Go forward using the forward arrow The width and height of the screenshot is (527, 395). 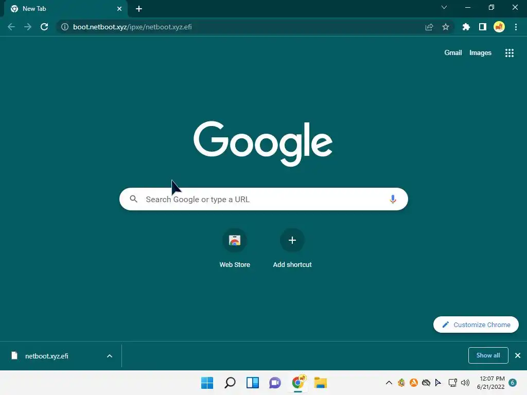point(28,27)
